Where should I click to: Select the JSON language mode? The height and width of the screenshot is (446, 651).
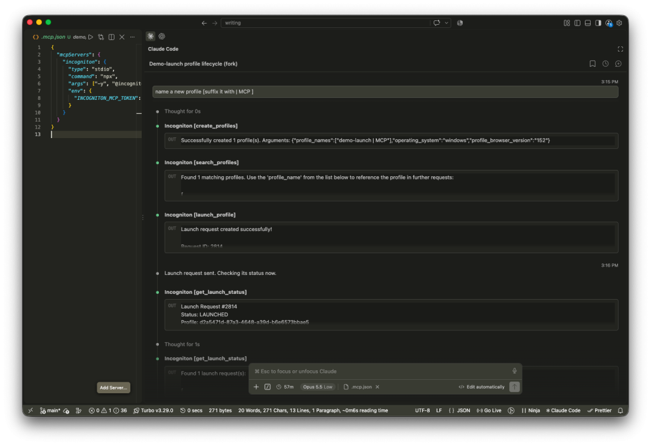[x=459, y=410]
